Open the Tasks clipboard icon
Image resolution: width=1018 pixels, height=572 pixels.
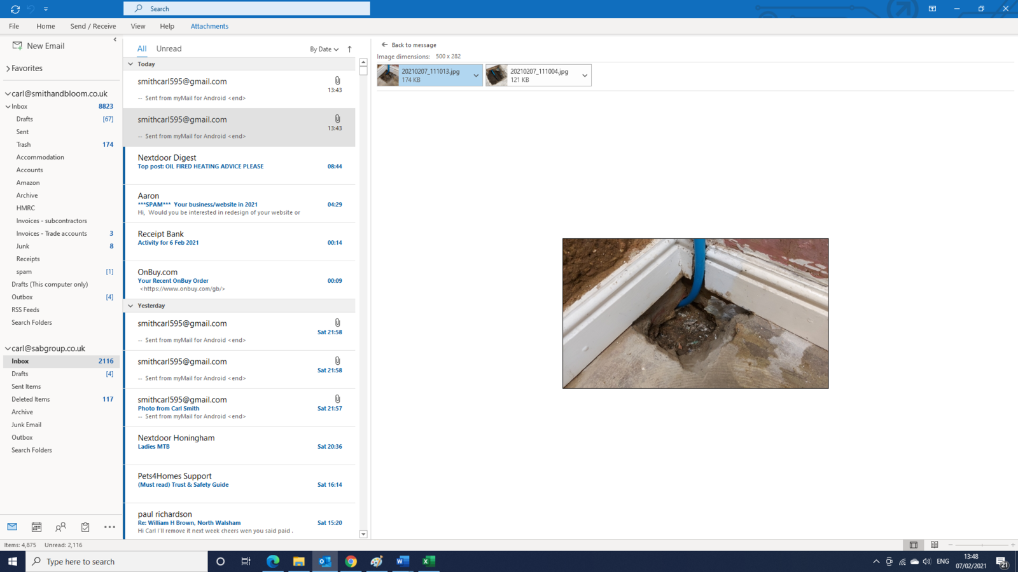85,527
